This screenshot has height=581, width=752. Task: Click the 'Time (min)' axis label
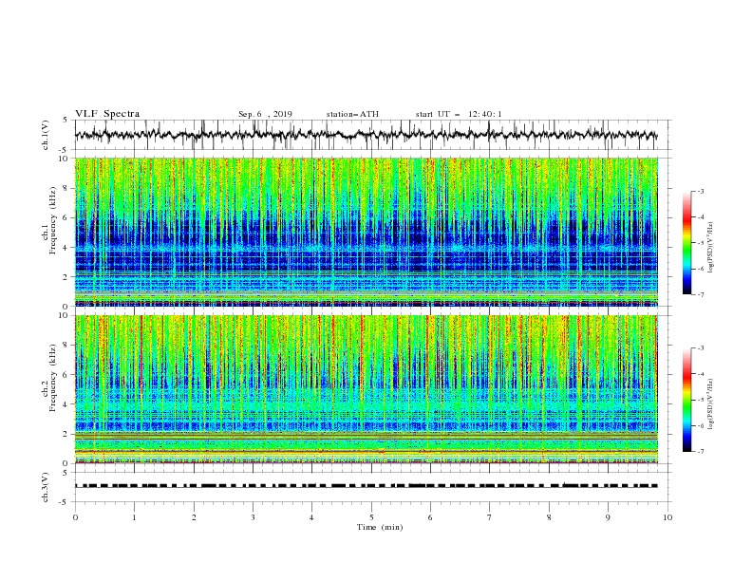pos(380,527)
